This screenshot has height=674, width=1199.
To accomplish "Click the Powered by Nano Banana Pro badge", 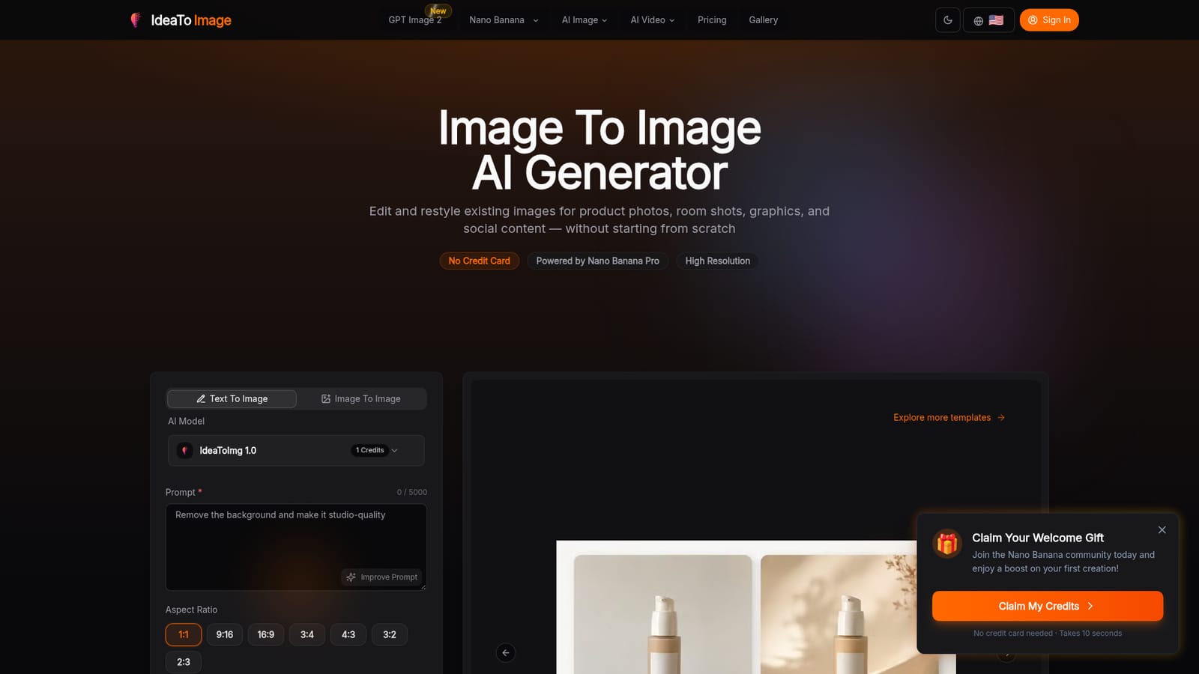I will [x=597, y=261].
